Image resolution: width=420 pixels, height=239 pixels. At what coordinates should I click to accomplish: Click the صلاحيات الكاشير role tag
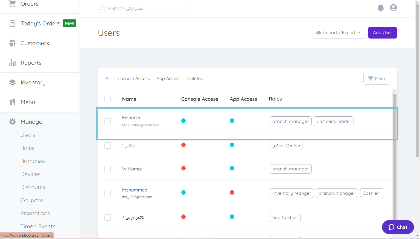pos(286,145)
